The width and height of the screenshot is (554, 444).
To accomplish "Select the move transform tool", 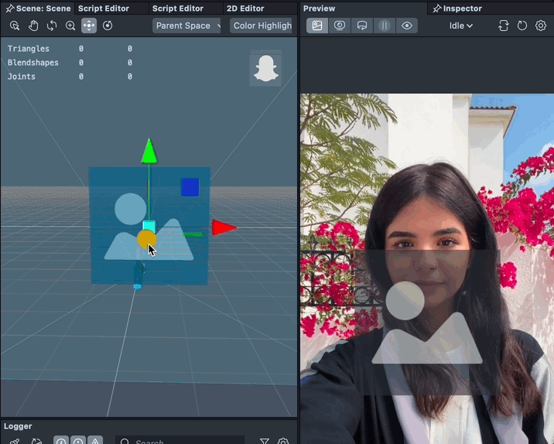I will 89,26.
